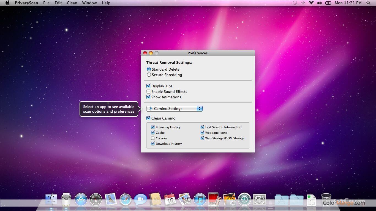The width and height of the screenshot is (376, 211).
Task: Open Spotlight search magnifier icon
Action: click(x=368, y=3)
